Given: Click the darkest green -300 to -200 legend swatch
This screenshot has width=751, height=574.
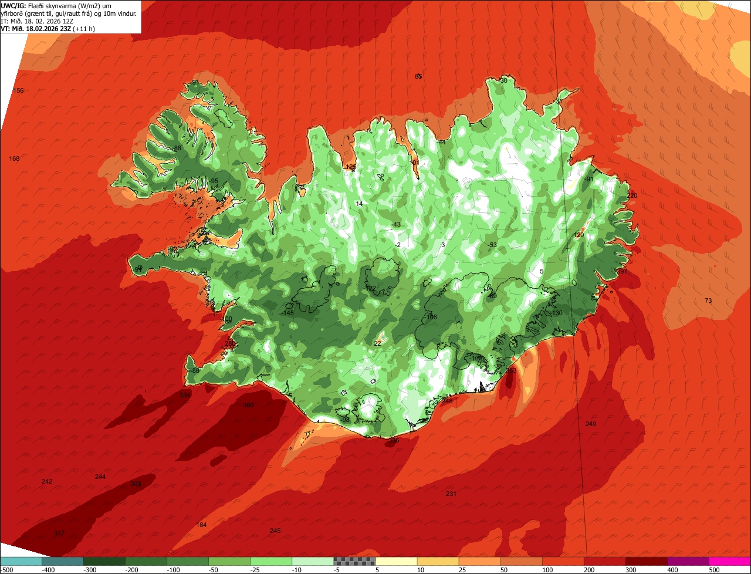Looking at the screenshot, I should [x=104, y=561].
